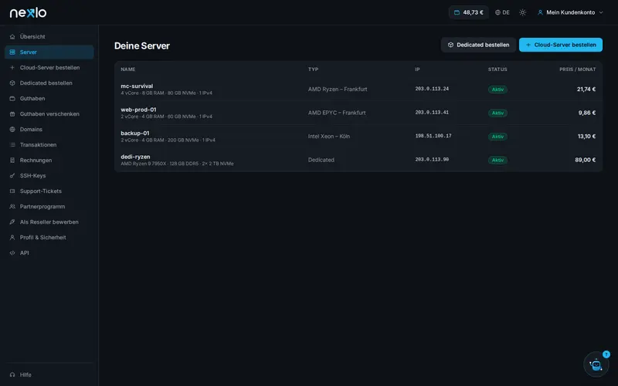Click the rocket icon beside Als Reseller bewerben
Screen dimensions: 618x386
(12, 222)
